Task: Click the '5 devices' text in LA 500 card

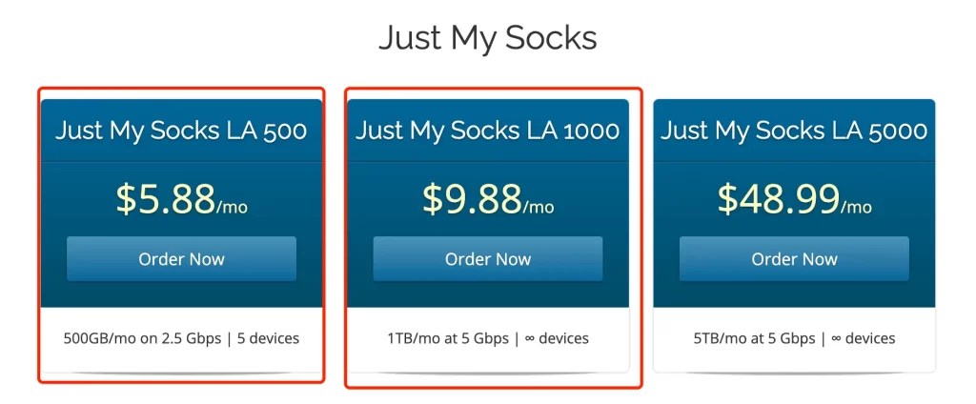Action: 268,338
